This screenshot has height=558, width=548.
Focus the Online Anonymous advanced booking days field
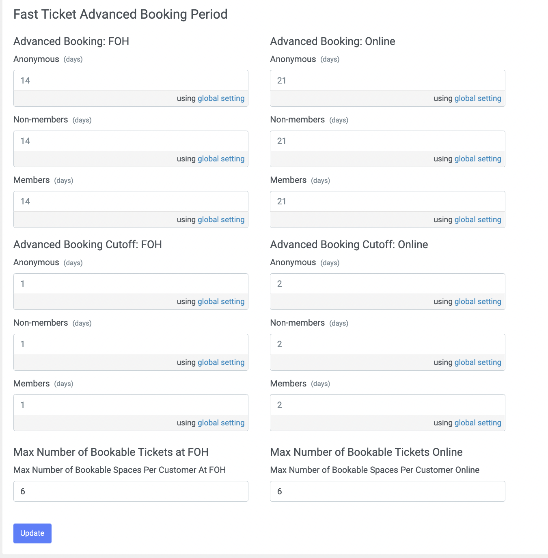pyautogui.click(x=388, y=80)
